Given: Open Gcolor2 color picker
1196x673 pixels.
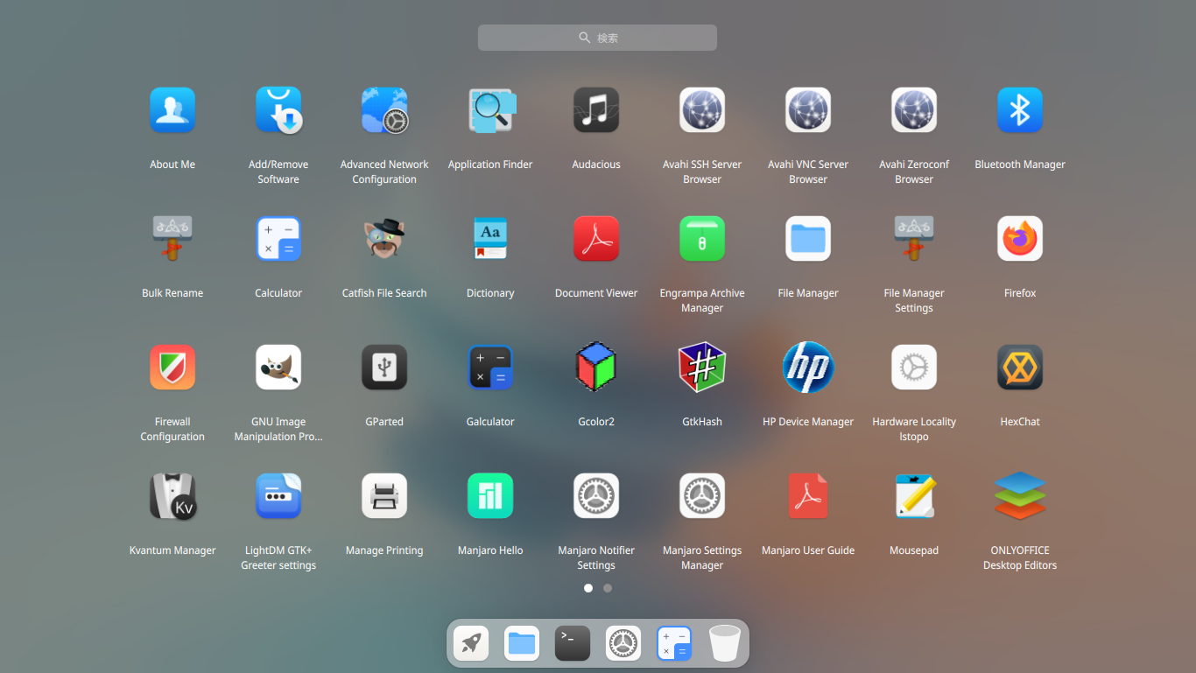Looking at the screenshot, I should (596, 368).
